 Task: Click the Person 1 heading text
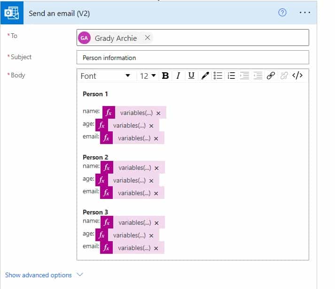click(95, 94)
